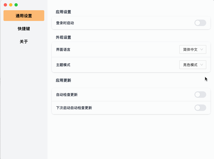Viewport: 214px width, 159px height.
Task: Minimize the window using the yellow button
Action: 11,5
